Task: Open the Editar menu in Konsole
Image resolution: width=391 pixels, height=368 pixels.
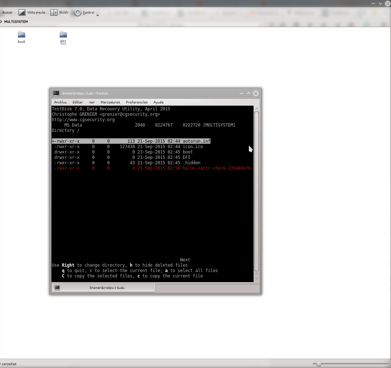Action: point(78,102)
